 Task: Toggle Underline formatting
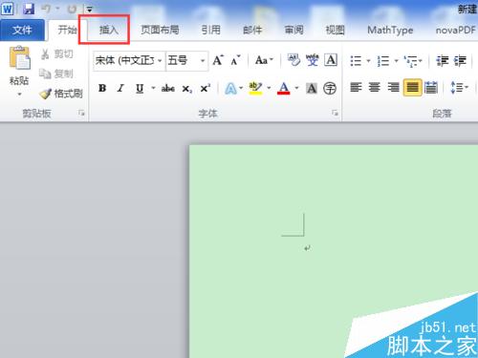140,88
